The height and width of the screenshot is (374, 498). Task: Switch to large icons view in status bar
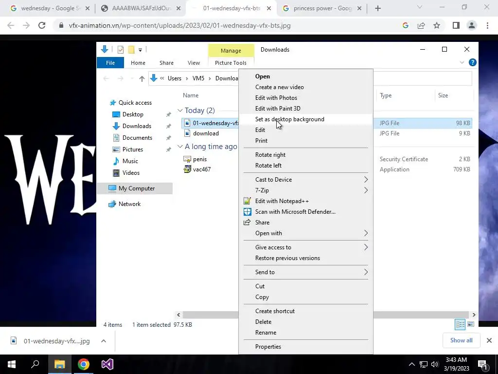(471, 324)
